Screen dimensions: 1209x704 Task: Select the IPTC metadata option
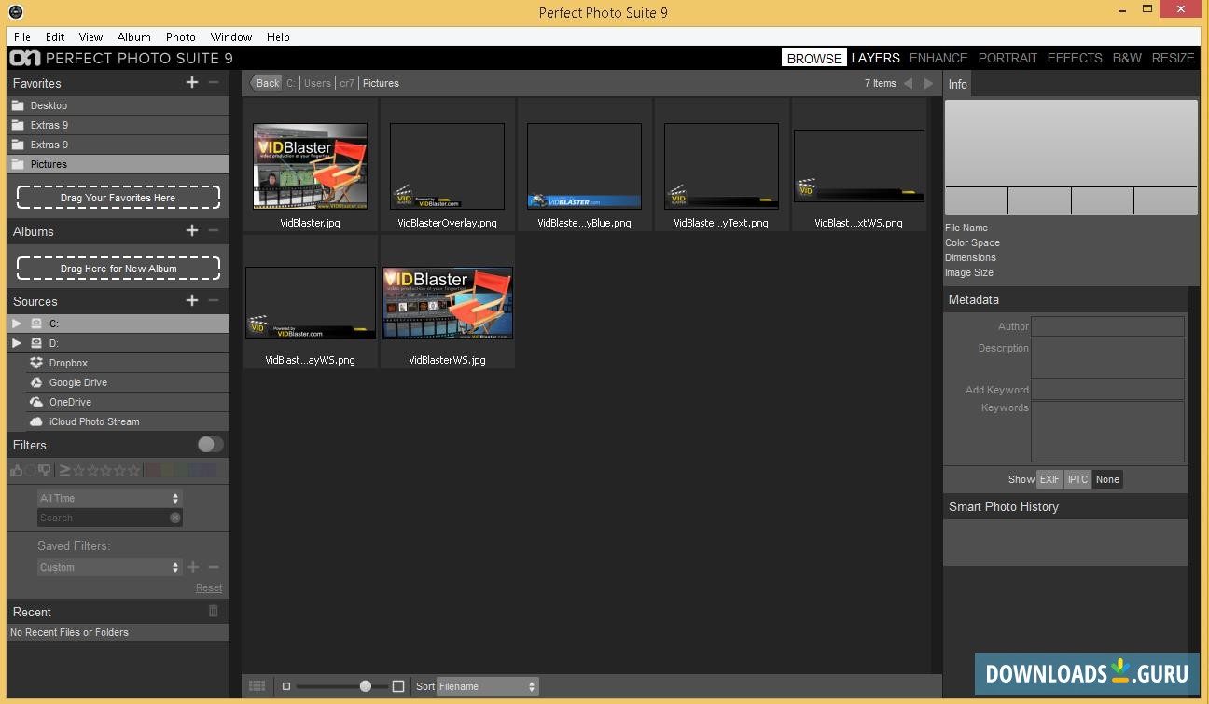[1077, 479]
